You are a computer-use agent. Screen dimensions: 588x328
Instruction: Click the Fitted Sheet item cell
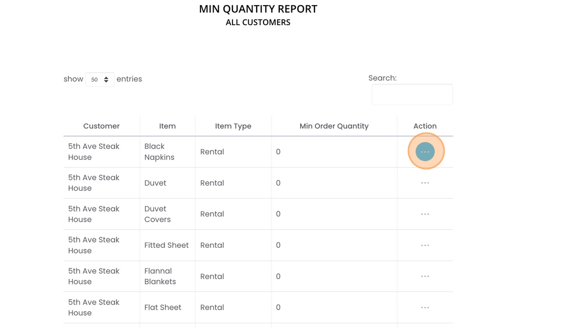pyautogui.click(x=166, y=245)
